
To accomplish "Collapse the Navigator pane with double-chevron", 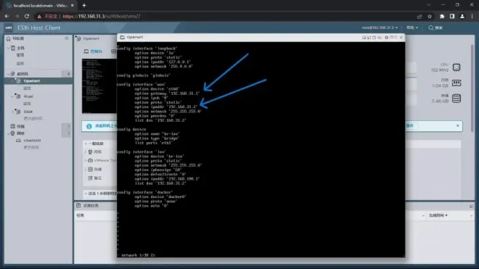I will pyautogui.click(x=67, y=38).
